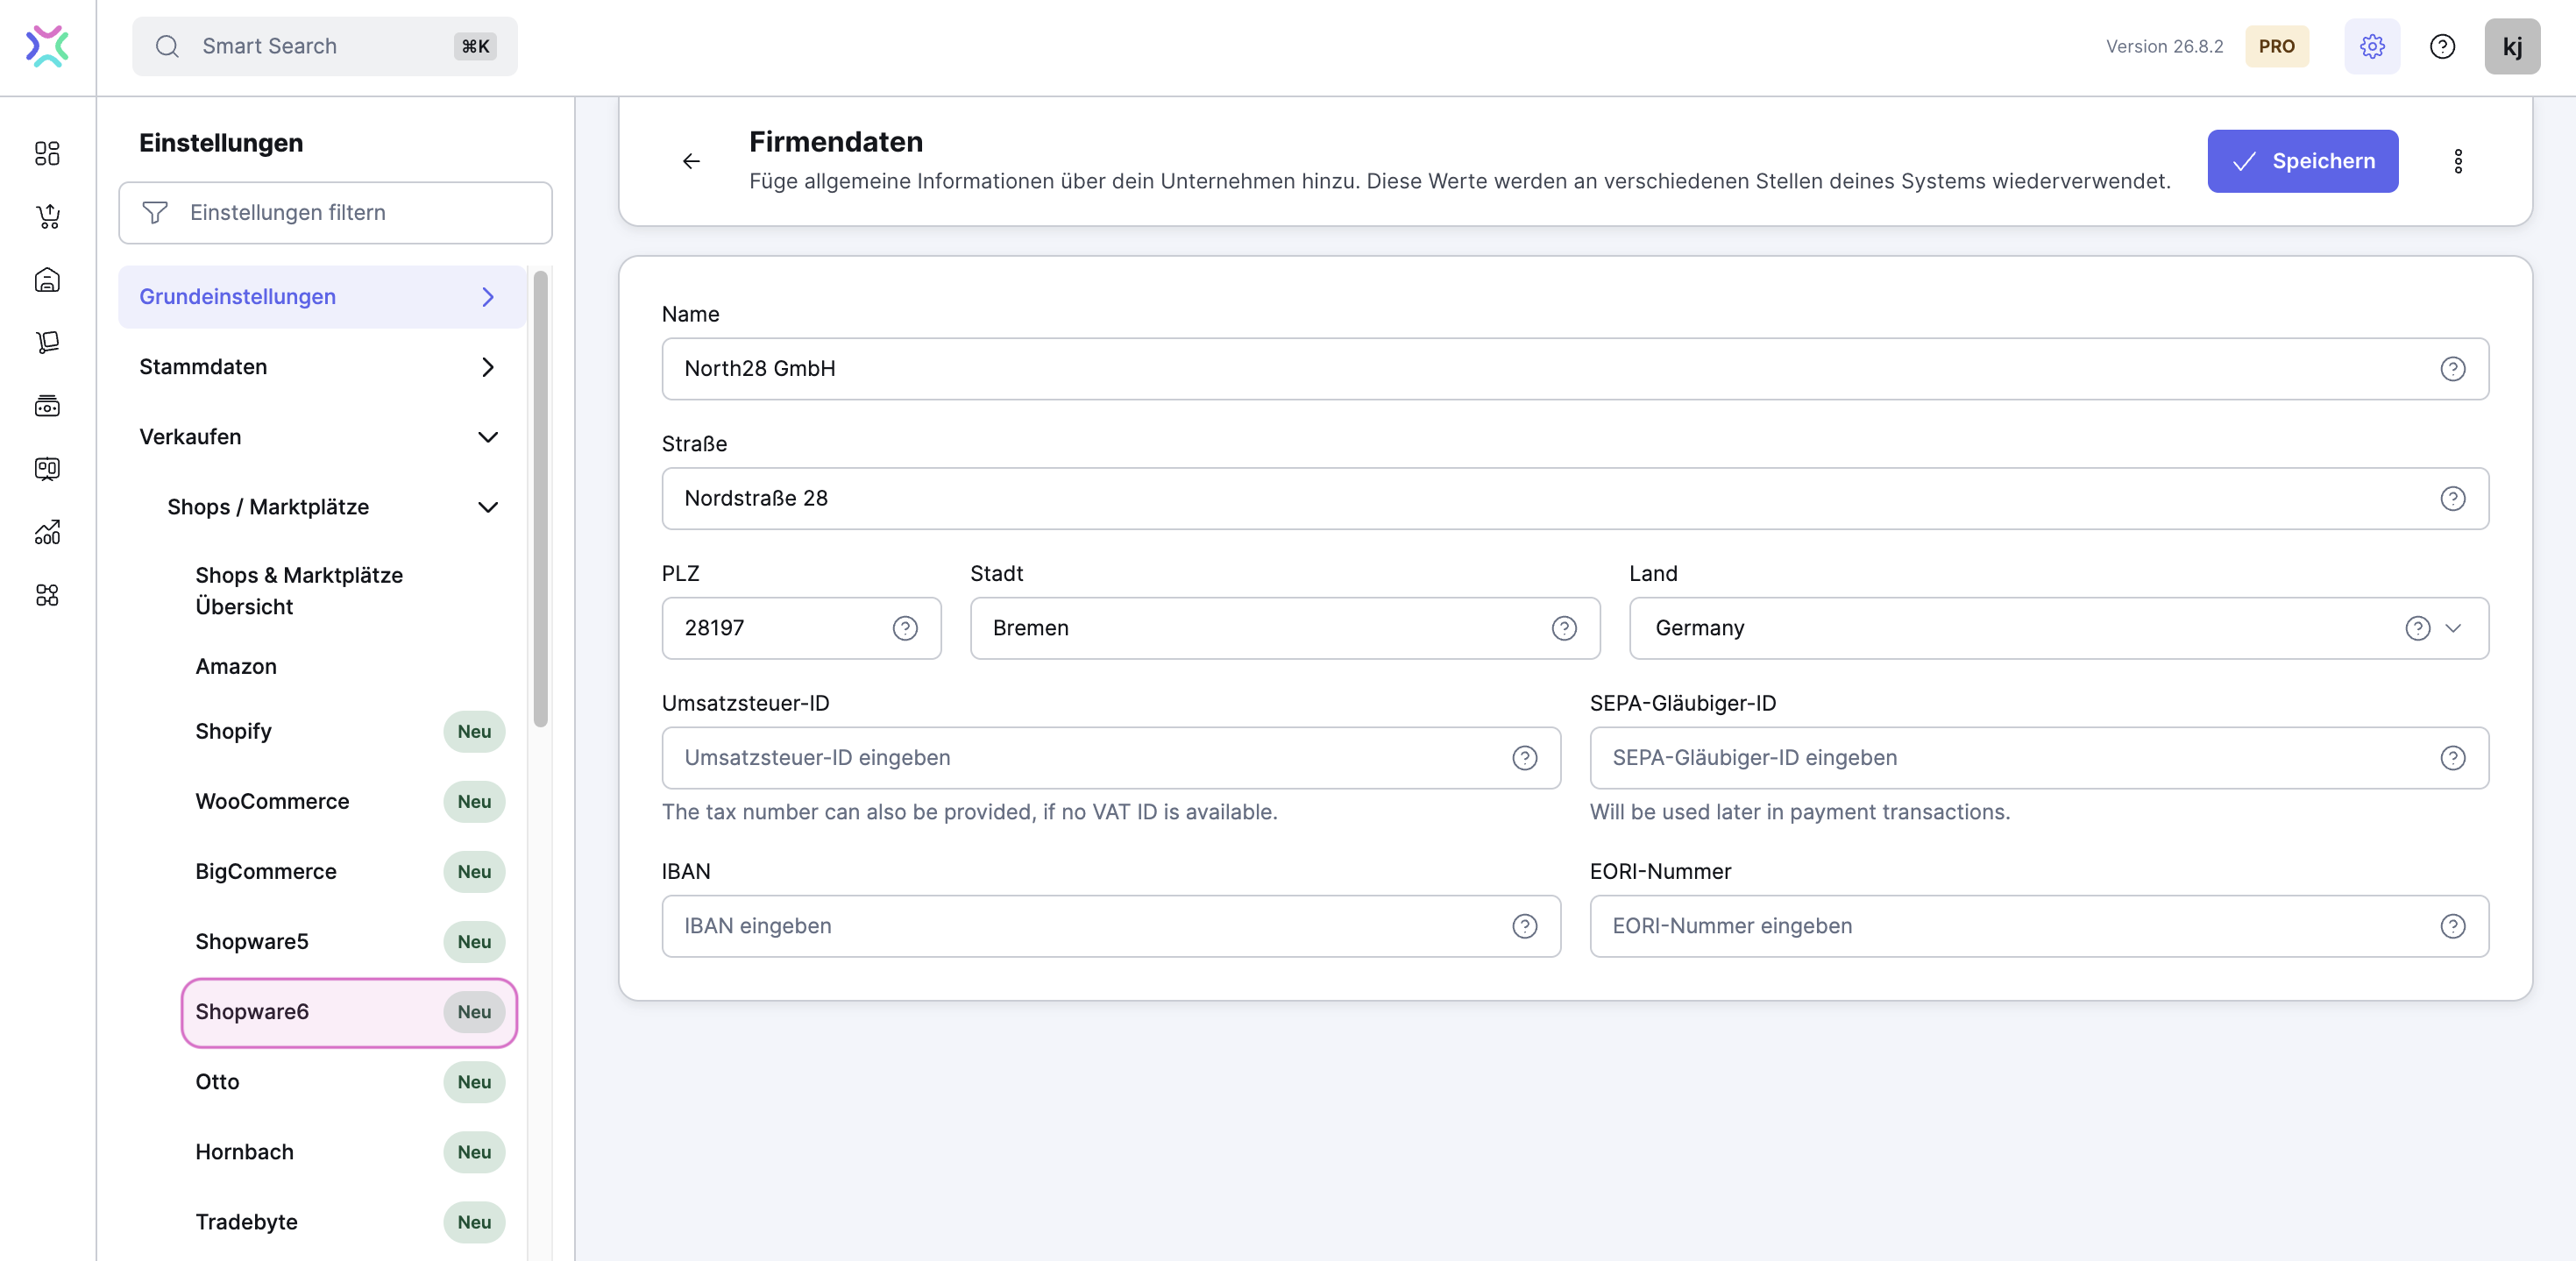The width and height of the screenshot is (2576, 1261).
Task: Open the kj user avatar menu
Action: (x=2511, y=46)
